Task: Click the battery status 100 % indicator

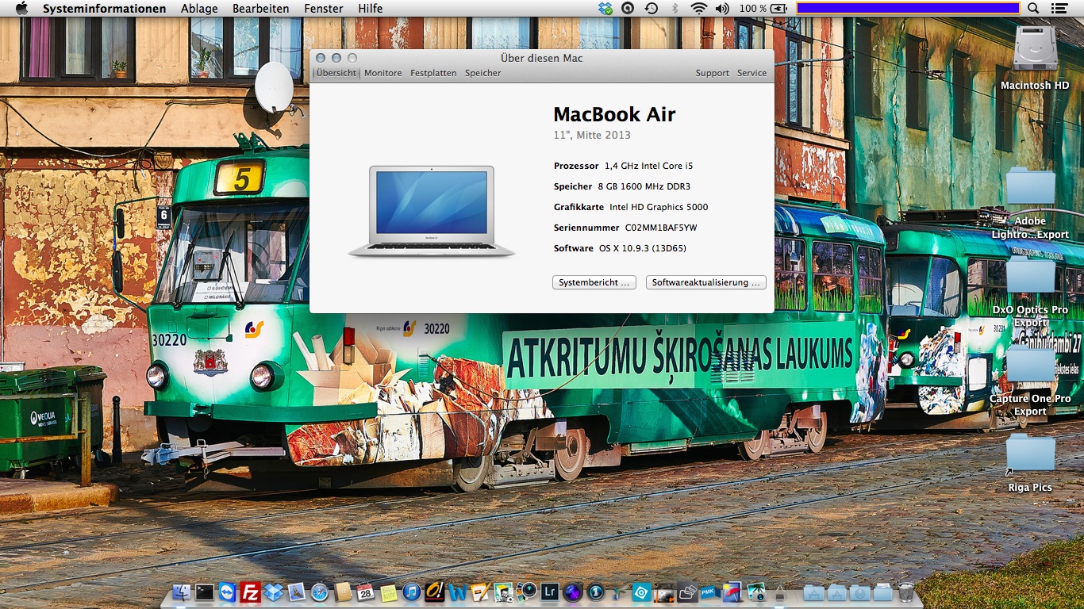Action: [763, 8]
